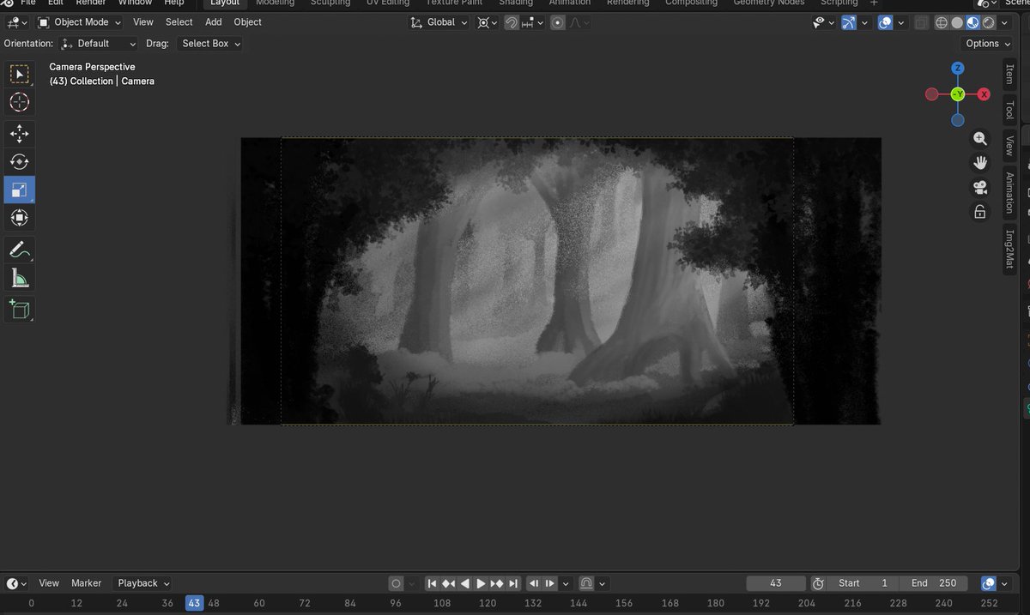Toggle camera view with the camera icon
The height and width of the screenshot is (615, 1030).
click(980, 187)
